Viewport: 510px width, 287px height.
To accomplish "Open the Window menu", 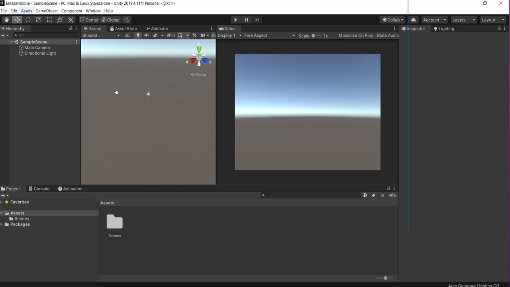I will (x=93, y=11).
